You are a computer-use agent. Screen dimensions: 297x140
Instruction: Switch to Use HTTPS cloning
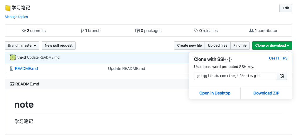[278, 58]
